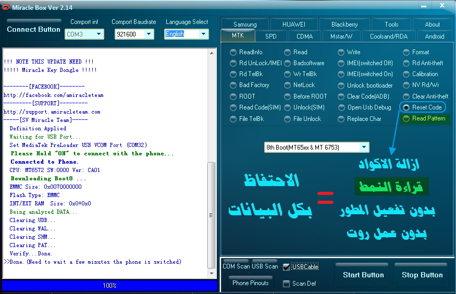The width and height of the screenshot is (456, 294).
Task: Select NV Rd/Wr option
Action: [x=406, y=85]
